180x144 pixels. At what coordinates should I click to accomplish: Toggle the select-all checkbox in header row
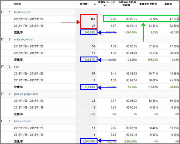click(2, 4)
